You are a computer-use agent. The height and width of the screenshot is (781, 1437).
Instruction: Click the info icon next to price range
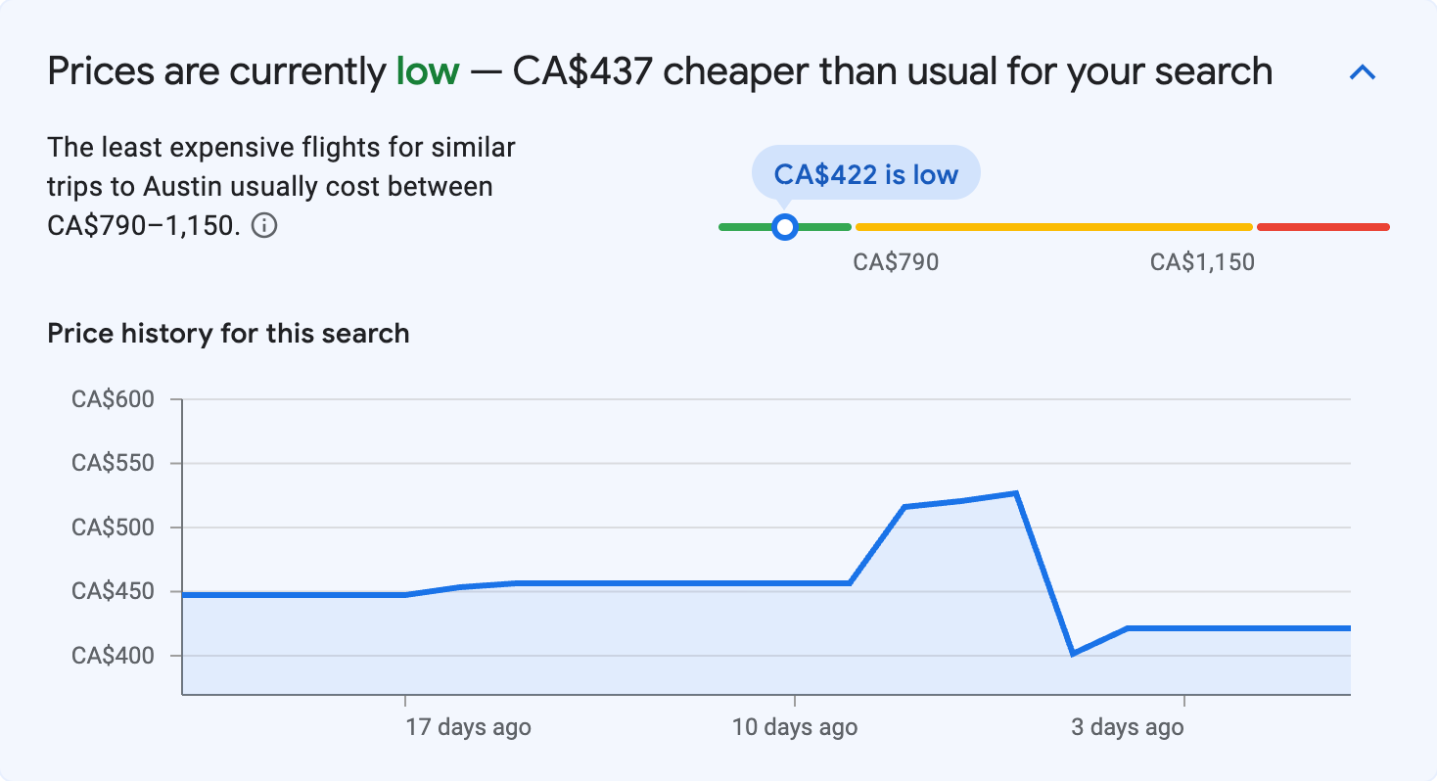pos(264,225)
